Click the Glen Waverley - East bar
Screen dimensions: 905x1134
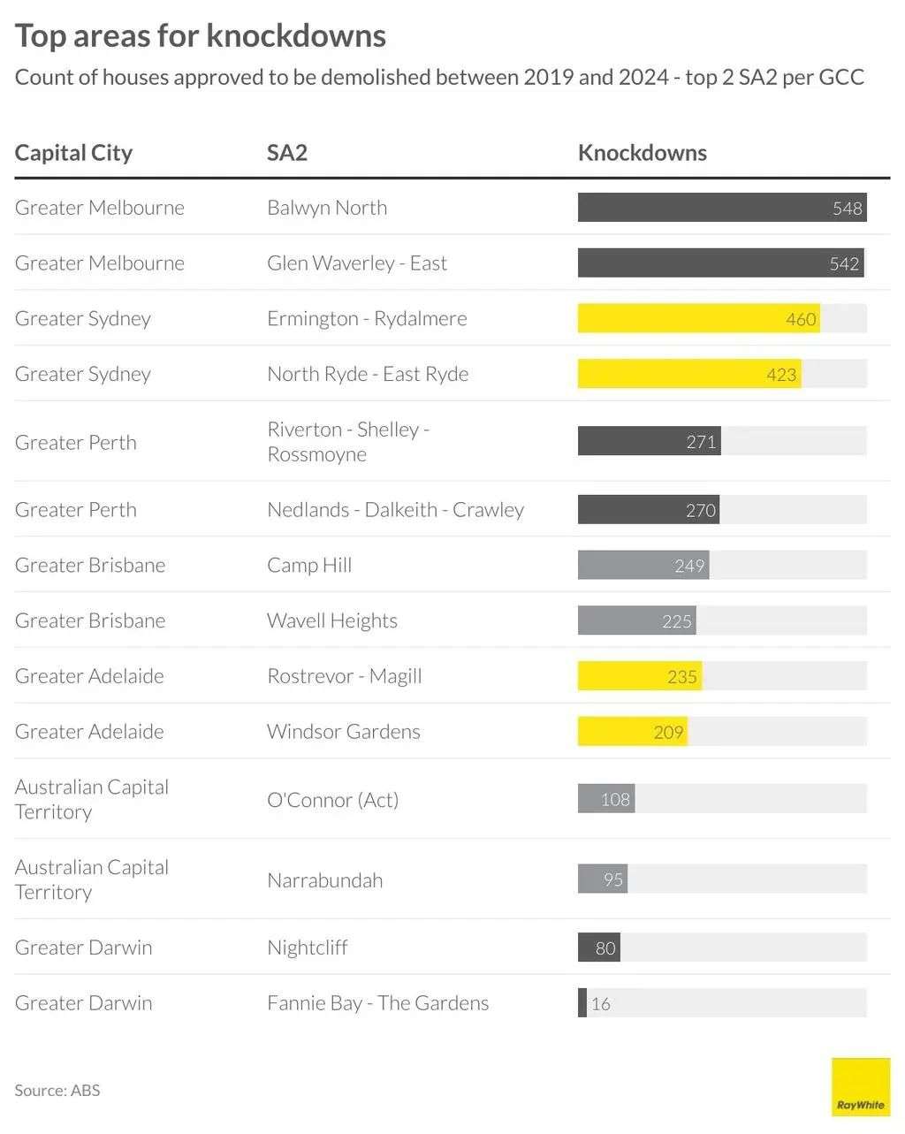point(721,263)
